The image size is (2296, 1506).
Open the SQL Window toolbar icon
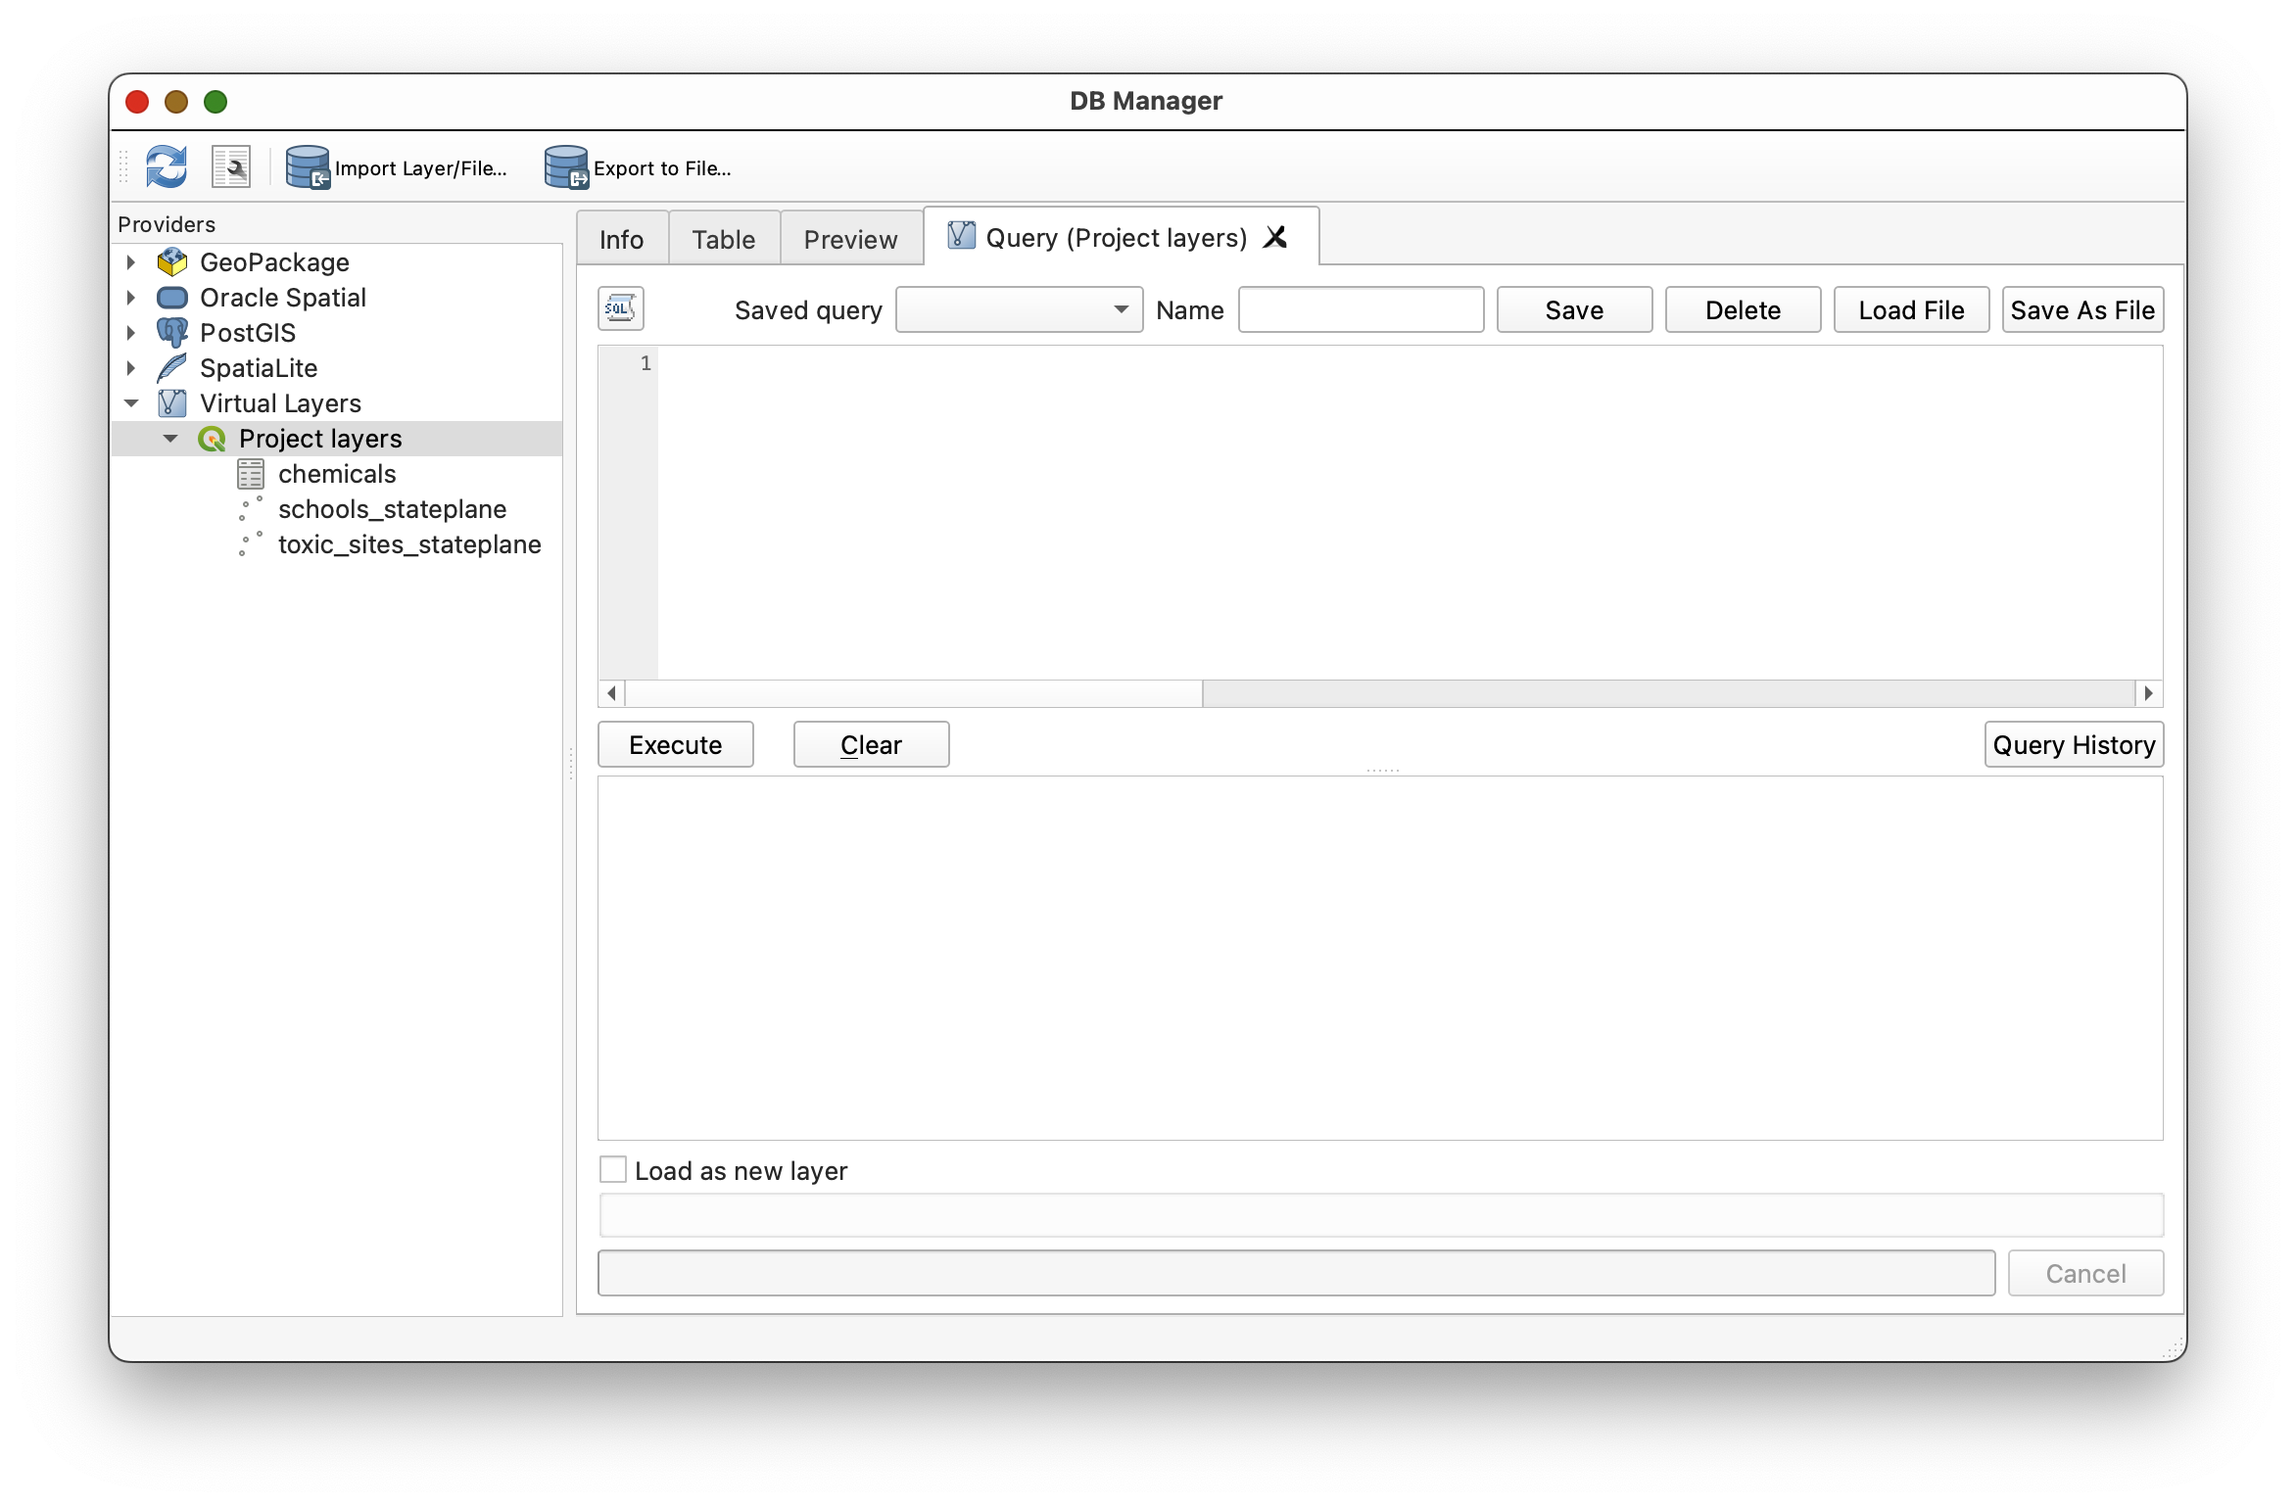pyautogui.click(x=231, y=166)
